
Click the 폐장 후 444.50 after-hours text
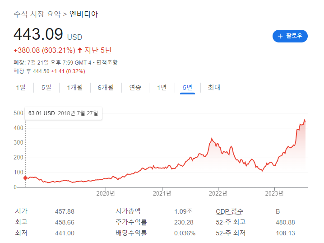[32, 71]
